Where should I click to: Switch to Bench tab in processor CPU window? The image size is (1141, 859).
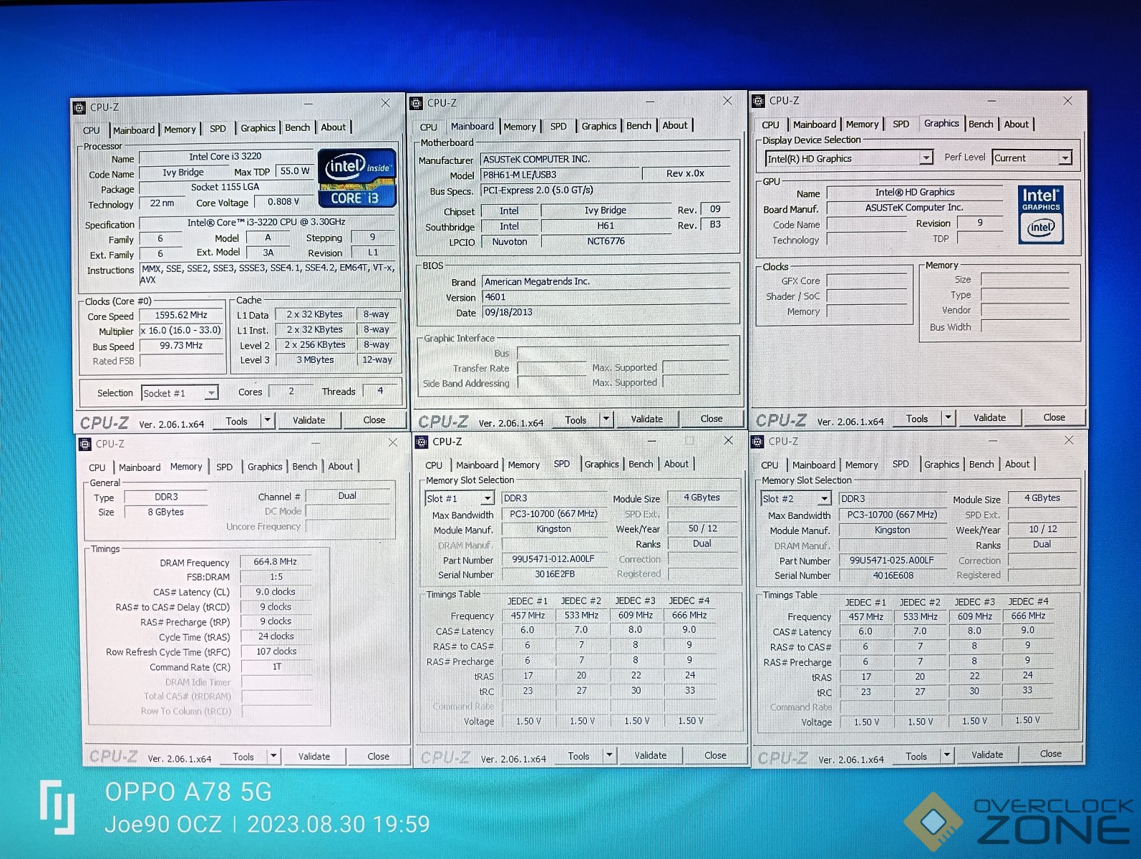pyautogui.click(x=297, y=127)
